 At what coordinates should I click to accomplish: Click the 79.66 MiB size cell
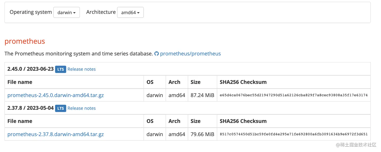tap(202, 134)
